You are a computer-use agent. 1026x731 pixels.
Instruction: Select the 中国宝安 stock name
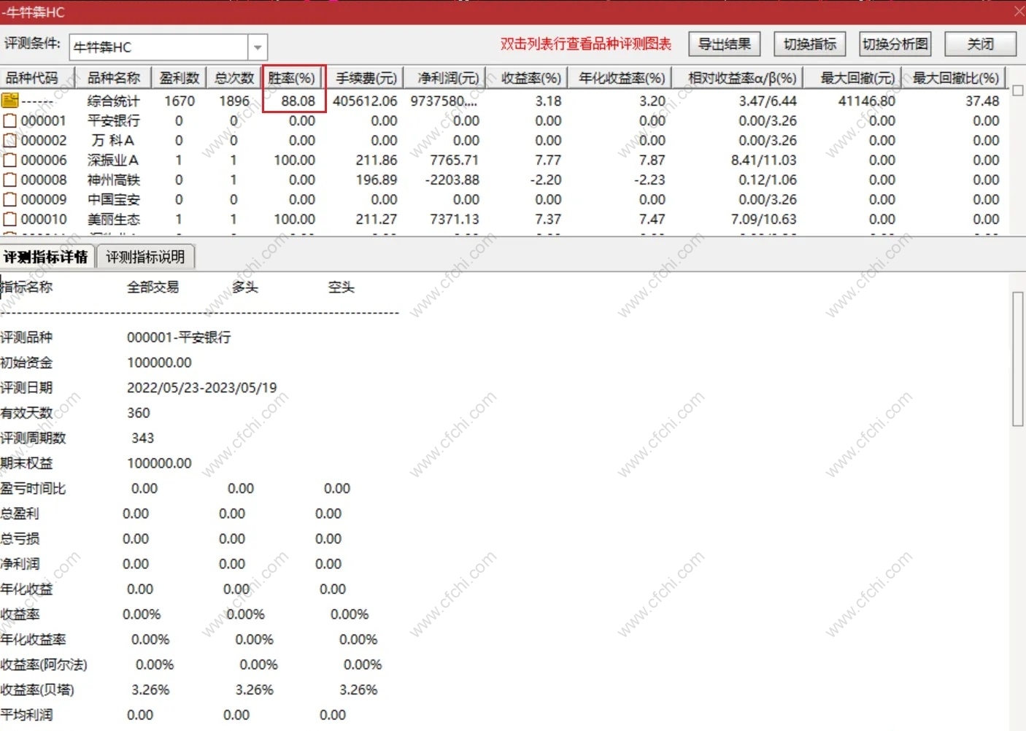[x=113, y=199]
